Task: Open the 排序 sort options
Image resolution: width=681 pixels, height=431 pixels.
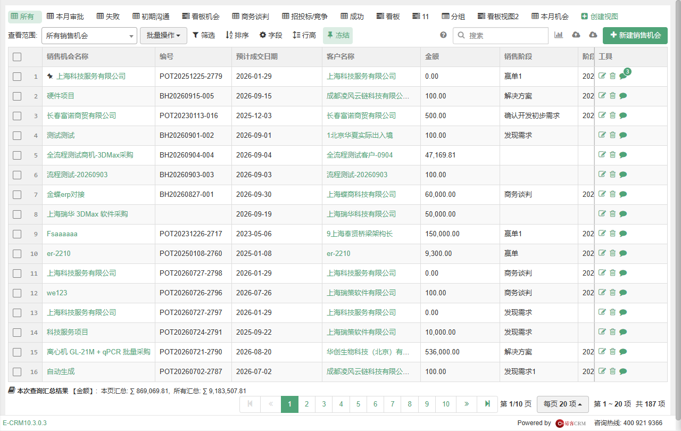Action: coord(237,36)
